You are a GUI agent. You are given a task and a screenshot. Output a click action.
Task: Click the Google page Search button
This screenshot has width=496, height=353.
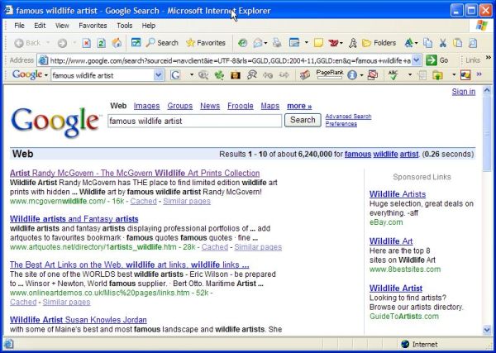303,120
